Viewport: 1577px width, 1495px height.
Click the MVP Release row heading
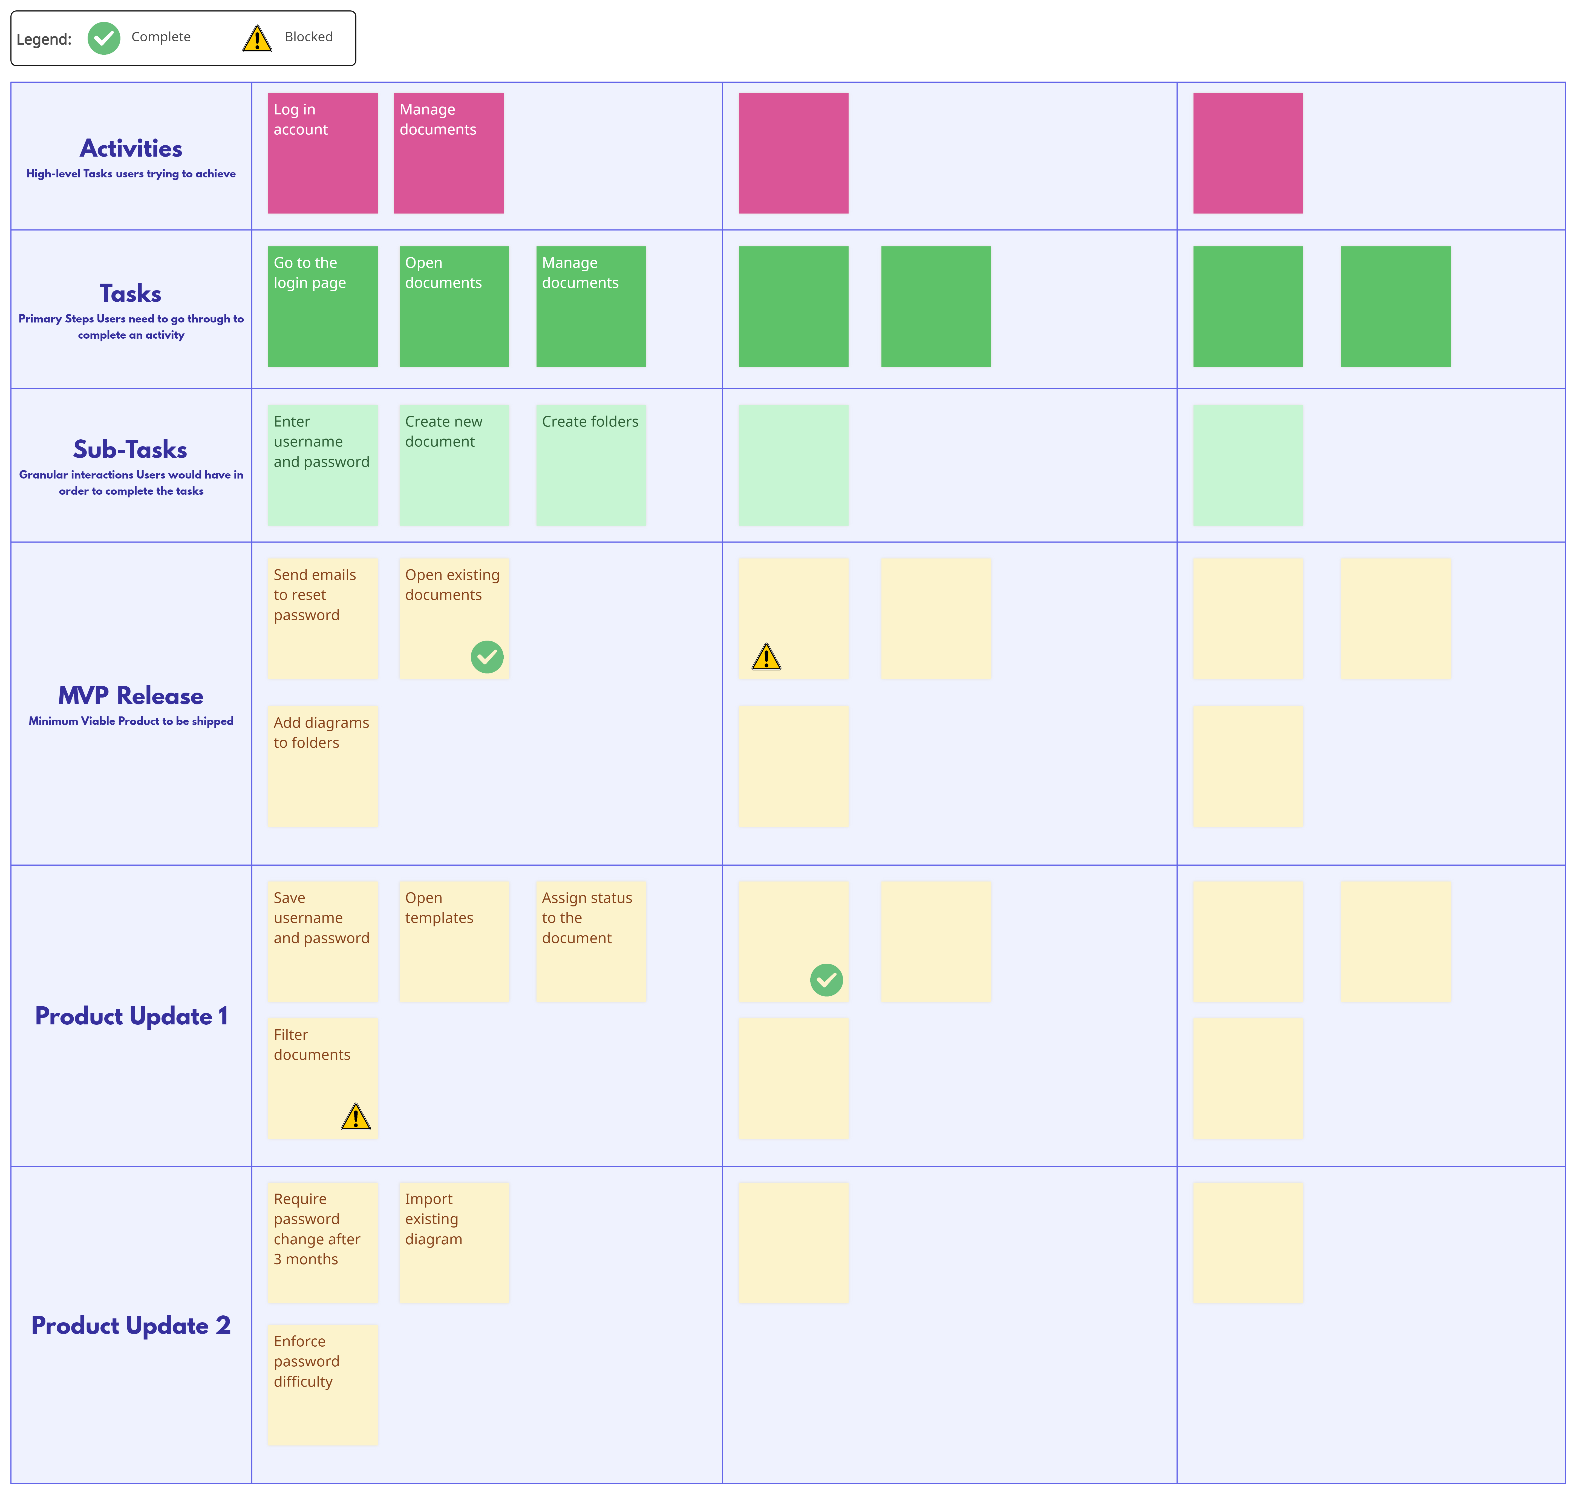pos(131,696)
